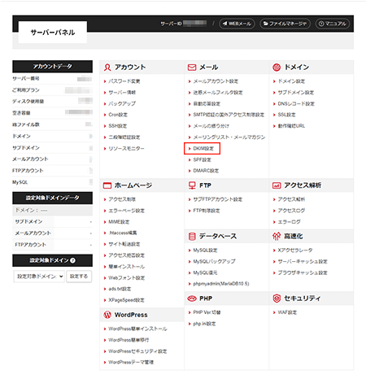Viewport: 366px width, 379px height.
Task: Click the 高速化 speed icon
Action: [x=277, y=237]
